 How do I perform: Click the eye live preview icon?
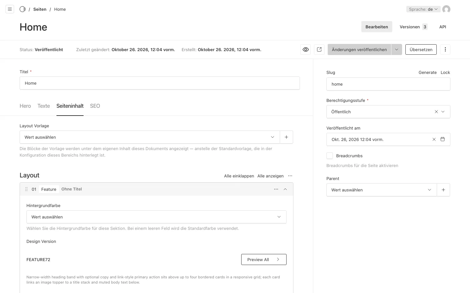point(305,49)
